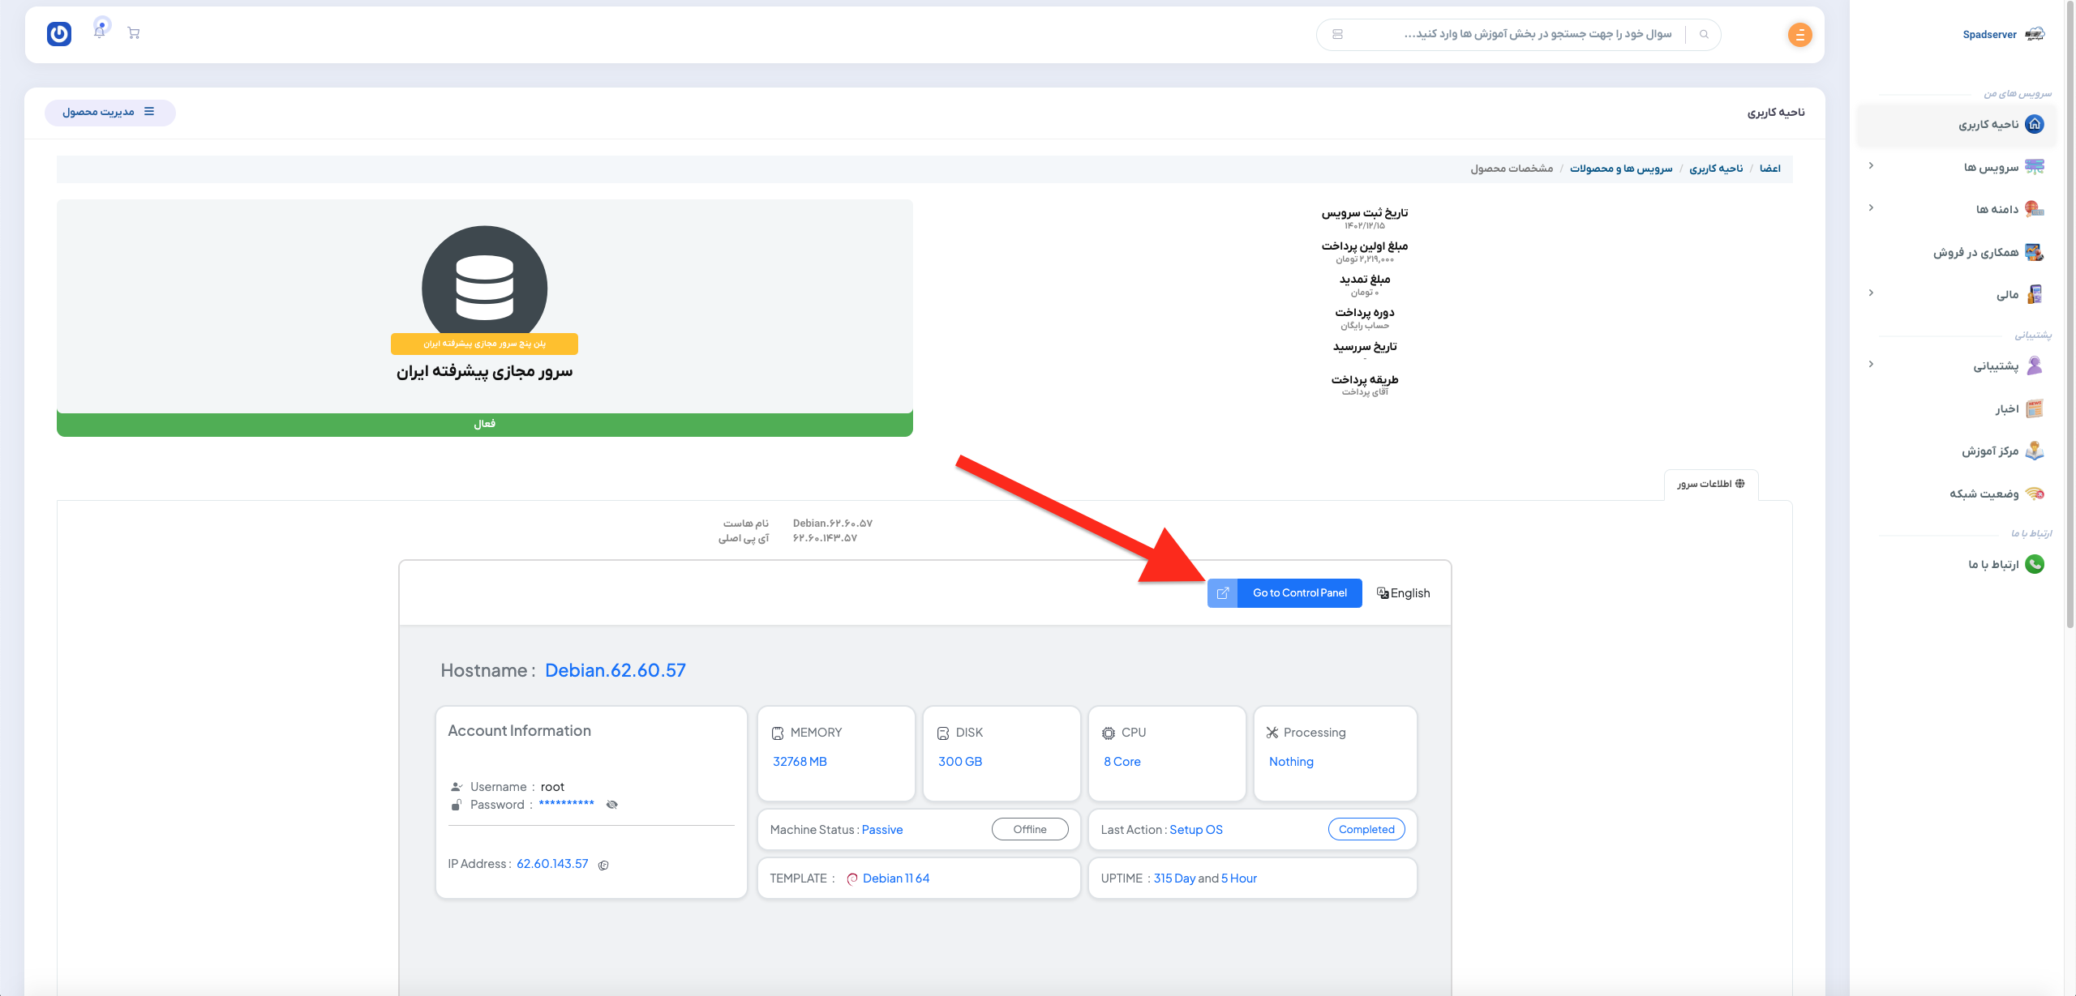Click the 62.60.143.57 IP address value

552,864
